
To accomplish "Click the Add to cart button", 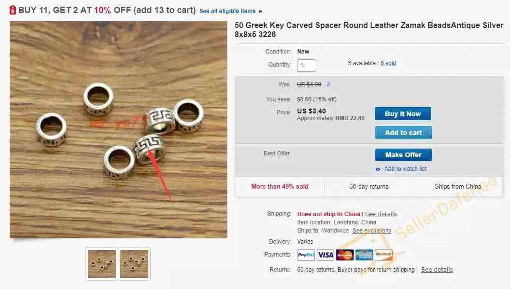I will (403, 133).
